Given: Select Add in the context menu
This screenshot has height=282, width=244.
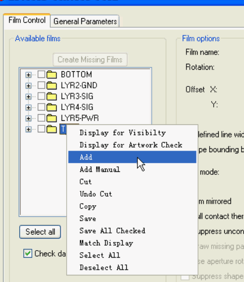Looking at the screenshot, I should tap(132, 157).
